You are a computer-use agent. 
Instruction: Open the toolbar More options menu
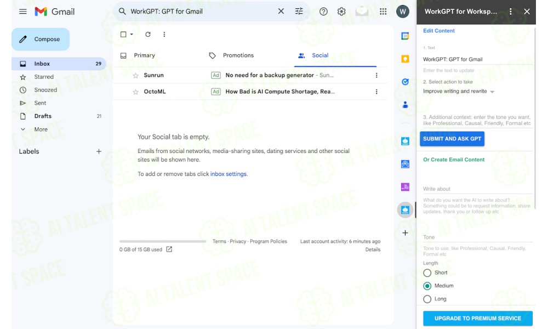(x=164, y=34)
